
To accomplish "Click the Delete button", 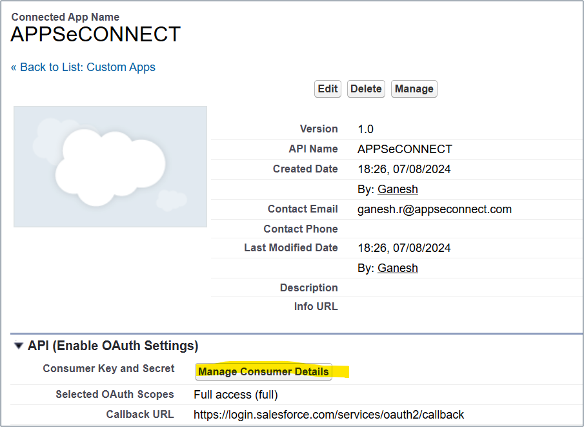I will 366,89.
